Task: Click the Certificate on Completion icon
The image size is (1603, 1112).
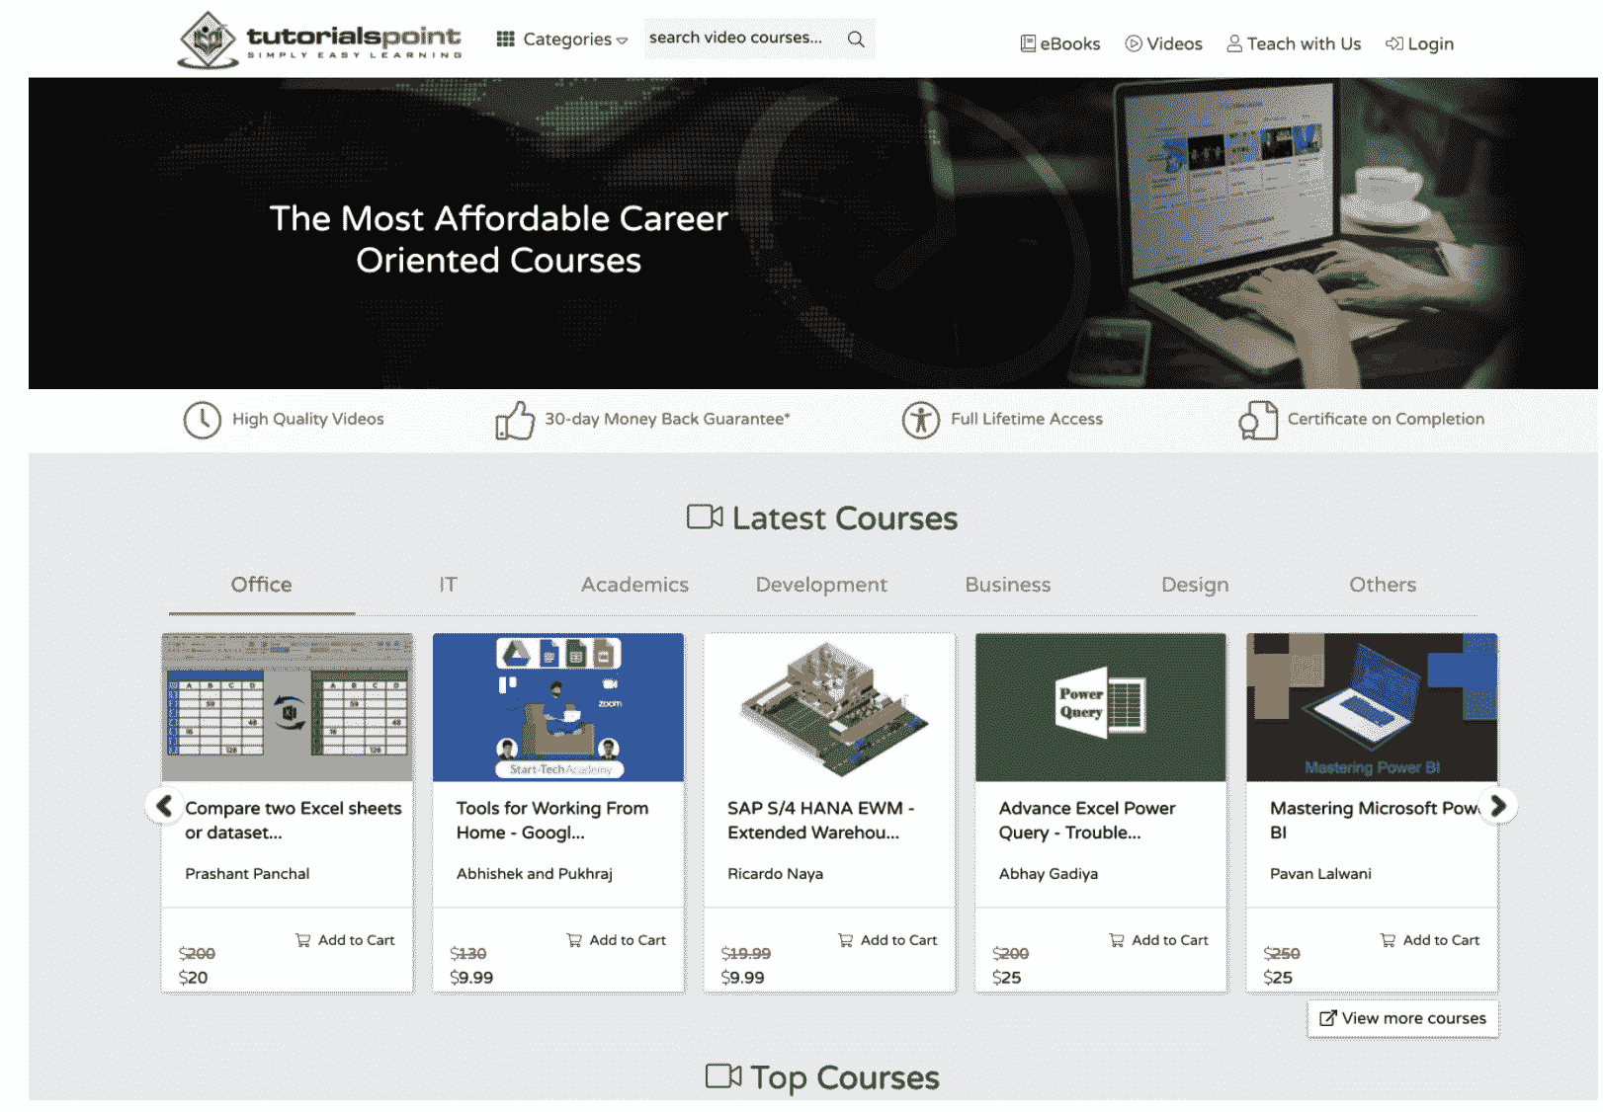Action: tap(1258, 420)
